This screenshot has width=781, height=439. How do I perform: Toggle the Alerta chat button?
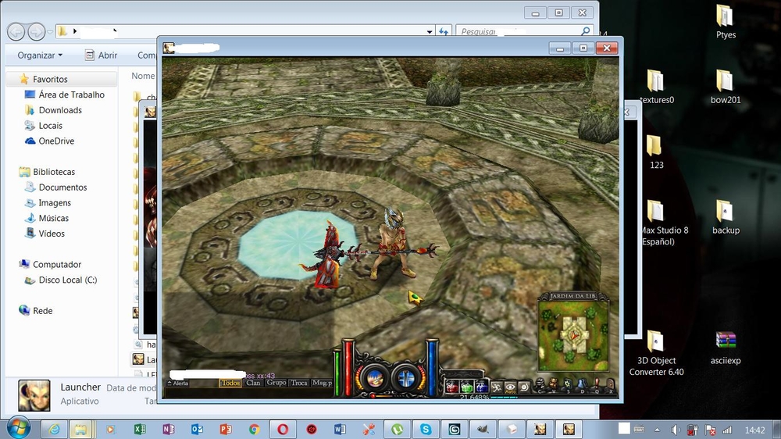pyautogui.click(x=178, y=384)
